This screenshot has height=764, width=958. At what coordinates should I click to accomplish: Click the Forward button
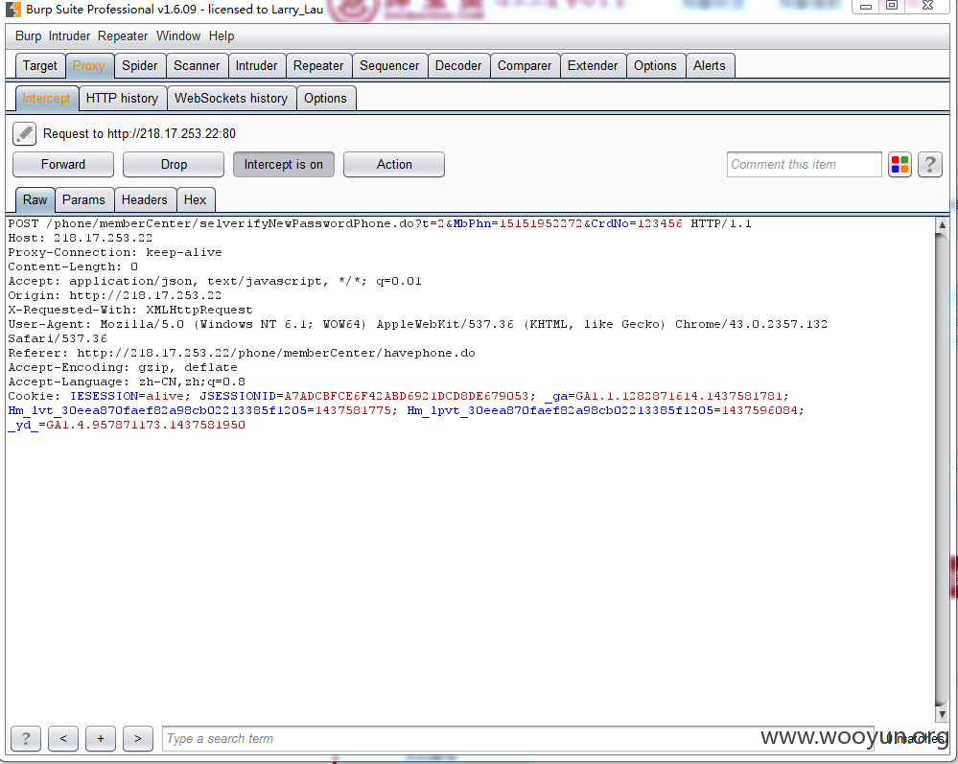(x=63, y=164)
